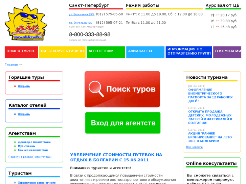Click the phone number 8-800-333-88-98
Screen dimensions: 246x184
(90, 34)
